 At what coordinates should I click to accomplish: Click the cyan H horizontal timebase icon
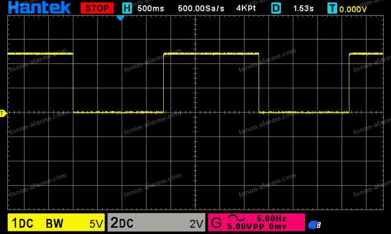[x=127, y=8]
